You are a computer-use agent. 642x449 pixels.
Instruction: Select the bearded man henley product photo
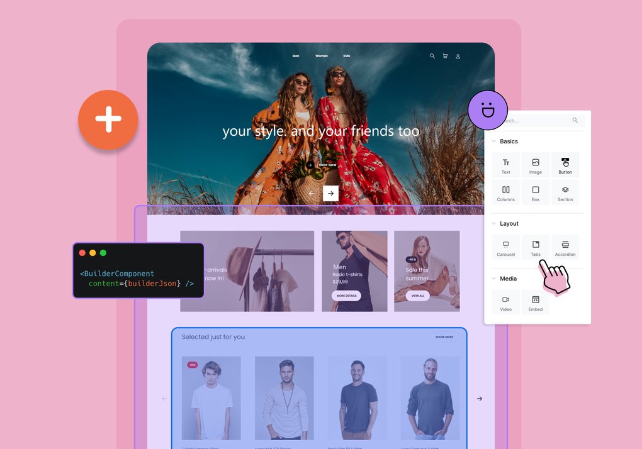click(x=431, y=398)
